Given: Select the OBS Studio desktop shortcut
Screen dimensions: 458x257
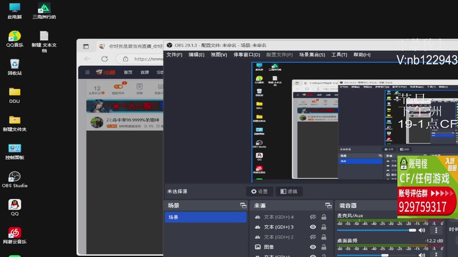Looking at the screenshot, I should pyautogui.click(x=14, y=179).
